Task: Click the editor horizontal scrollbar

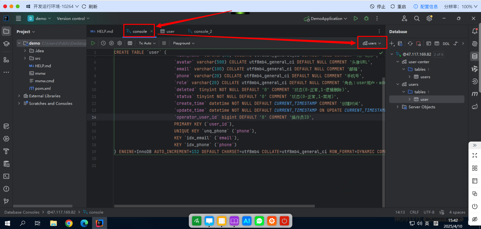Action: click(x=214, y=206)
